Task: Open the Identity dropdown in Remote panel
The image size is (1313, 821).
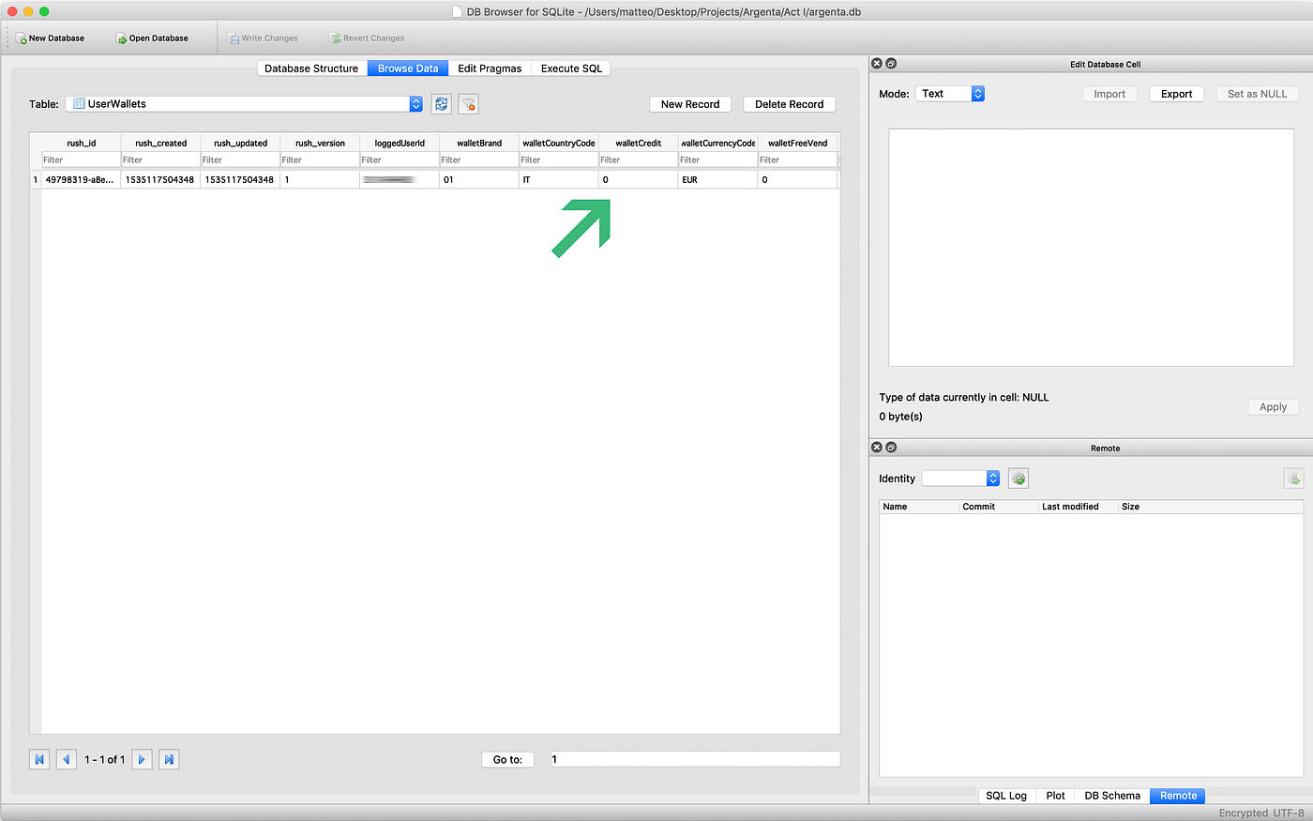Action: click(x=961, y=479)
